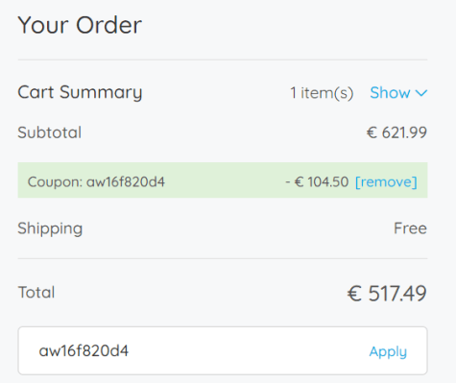The image size is (456, 383).
Task: Click the Free shipping value
Action: click(x=410, y=228)
